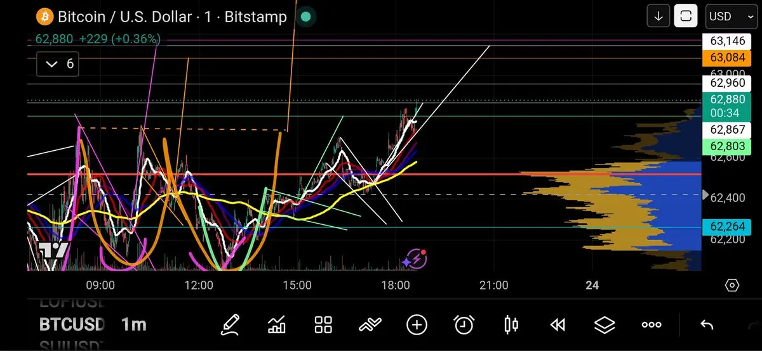Tap the 09:00 time axis label

[100, 286]
